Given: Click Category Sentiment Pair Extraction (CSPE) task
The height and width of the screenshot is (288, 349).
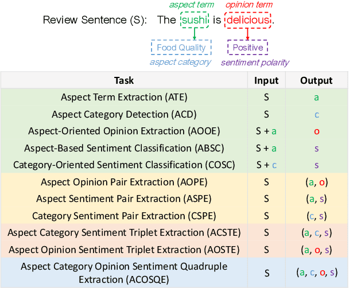Looking at the screenshot, I should (123, 216).
